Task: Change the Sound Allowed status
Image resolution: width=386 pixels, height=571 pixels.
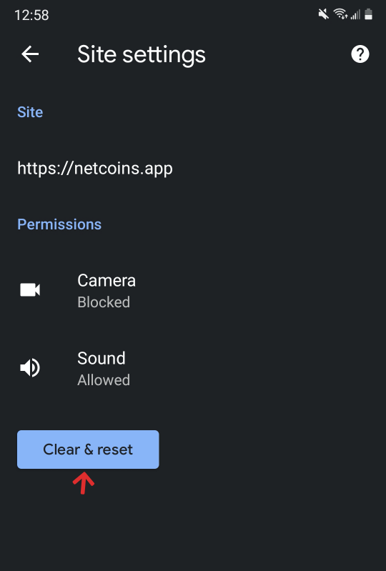Action: click(x=104, y=380)
